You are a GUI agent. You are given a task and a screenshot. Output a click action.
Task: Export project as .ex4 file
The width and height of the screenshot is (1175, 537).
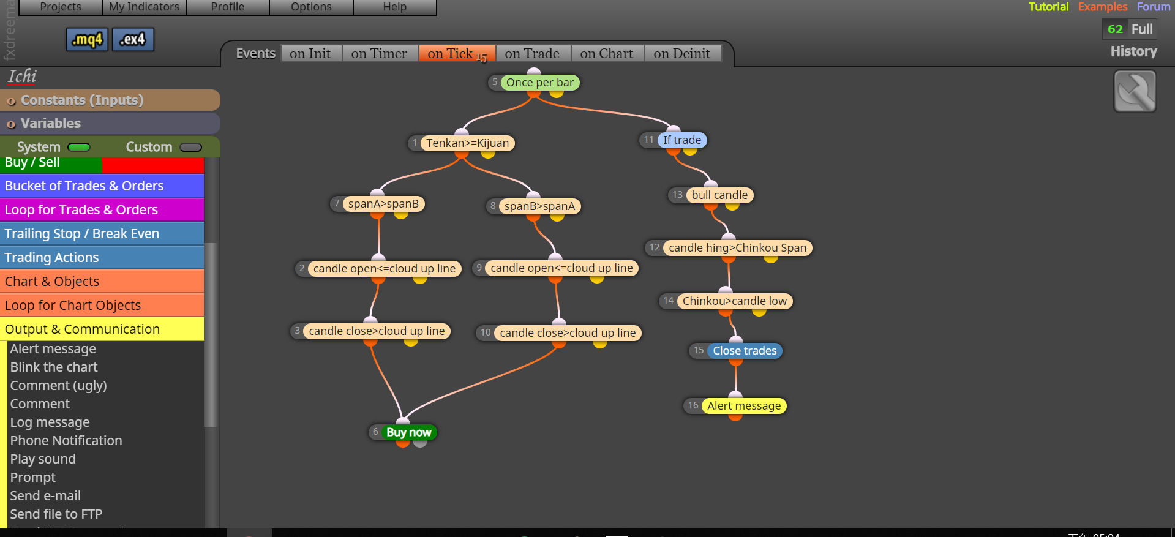tap(133, 40)
